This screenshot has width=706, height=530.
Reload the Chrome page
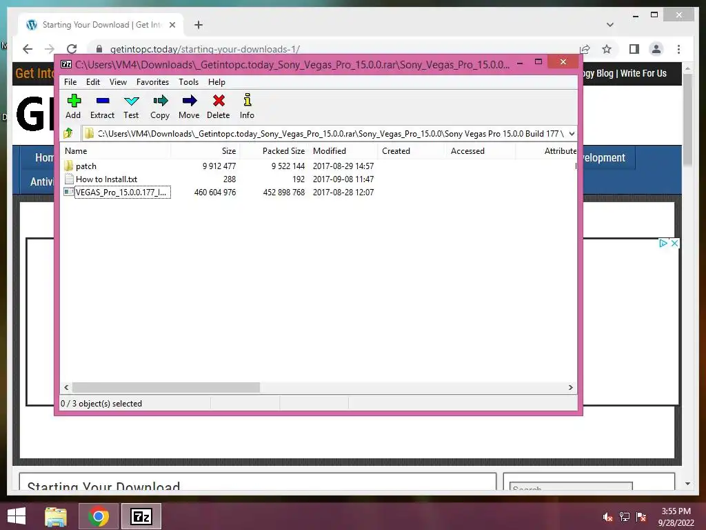click(72, 49)
